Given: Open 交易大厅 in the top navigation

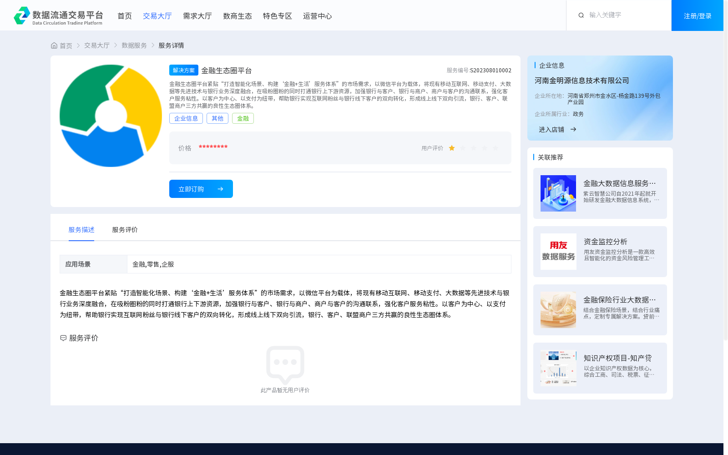Looking at the screenshot, I should pyautogui.click(x=157, y=16).
